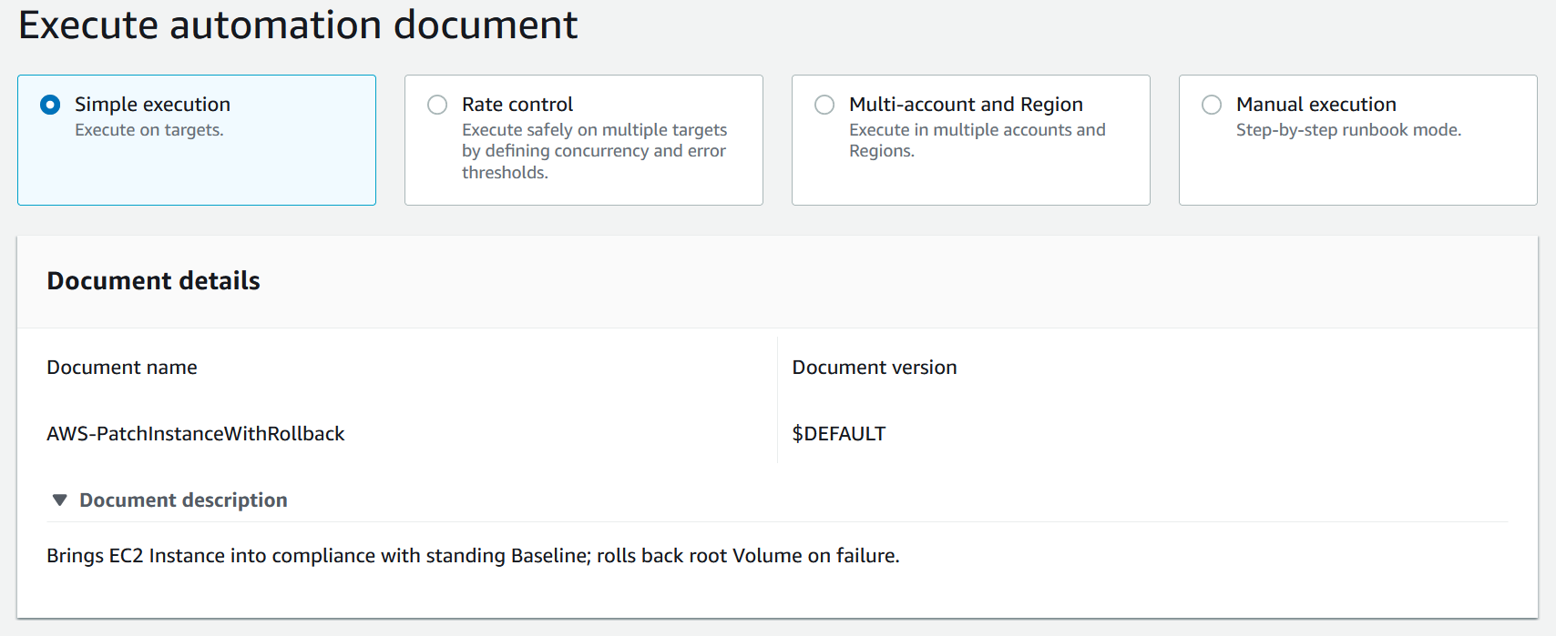
Task: Click the Document details heading
Action: coord(152,280)
